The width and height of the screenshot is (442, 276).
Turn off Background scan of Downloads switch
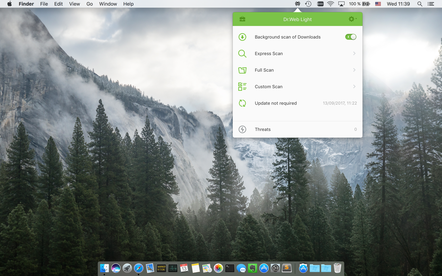point(351,37)
